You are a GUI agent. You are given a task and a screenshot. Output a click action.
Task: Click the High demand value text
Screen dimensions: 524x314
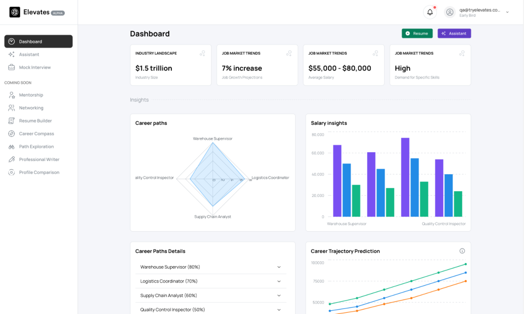pos(402,68)
